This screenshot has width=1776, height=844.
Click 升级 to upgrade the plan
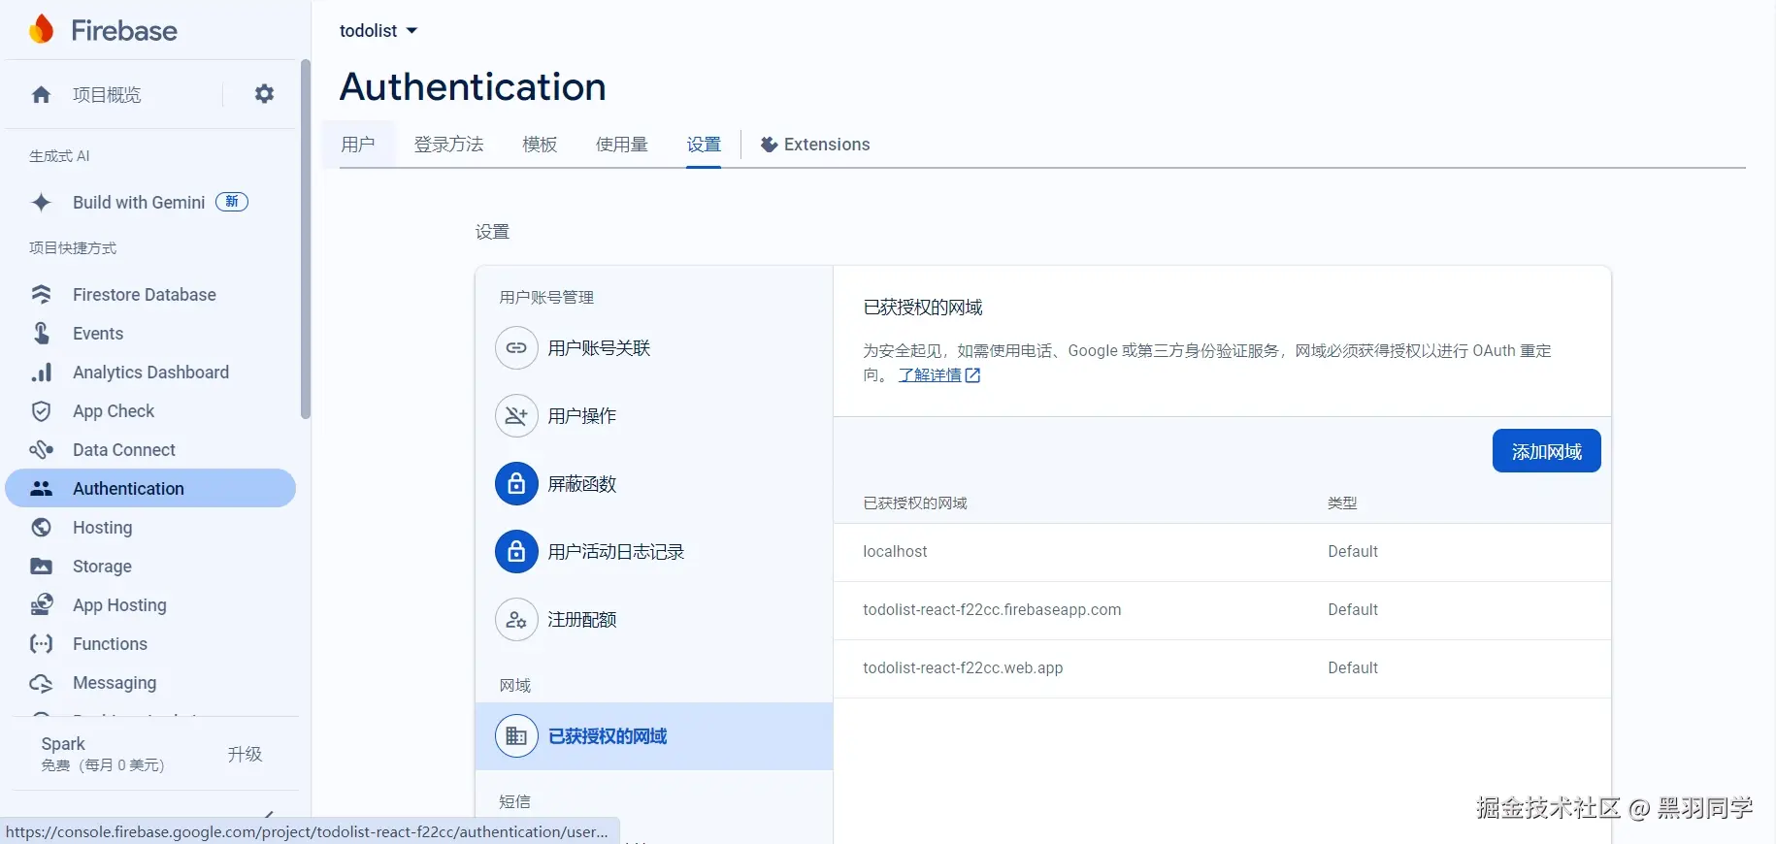(x=245, y=754)
